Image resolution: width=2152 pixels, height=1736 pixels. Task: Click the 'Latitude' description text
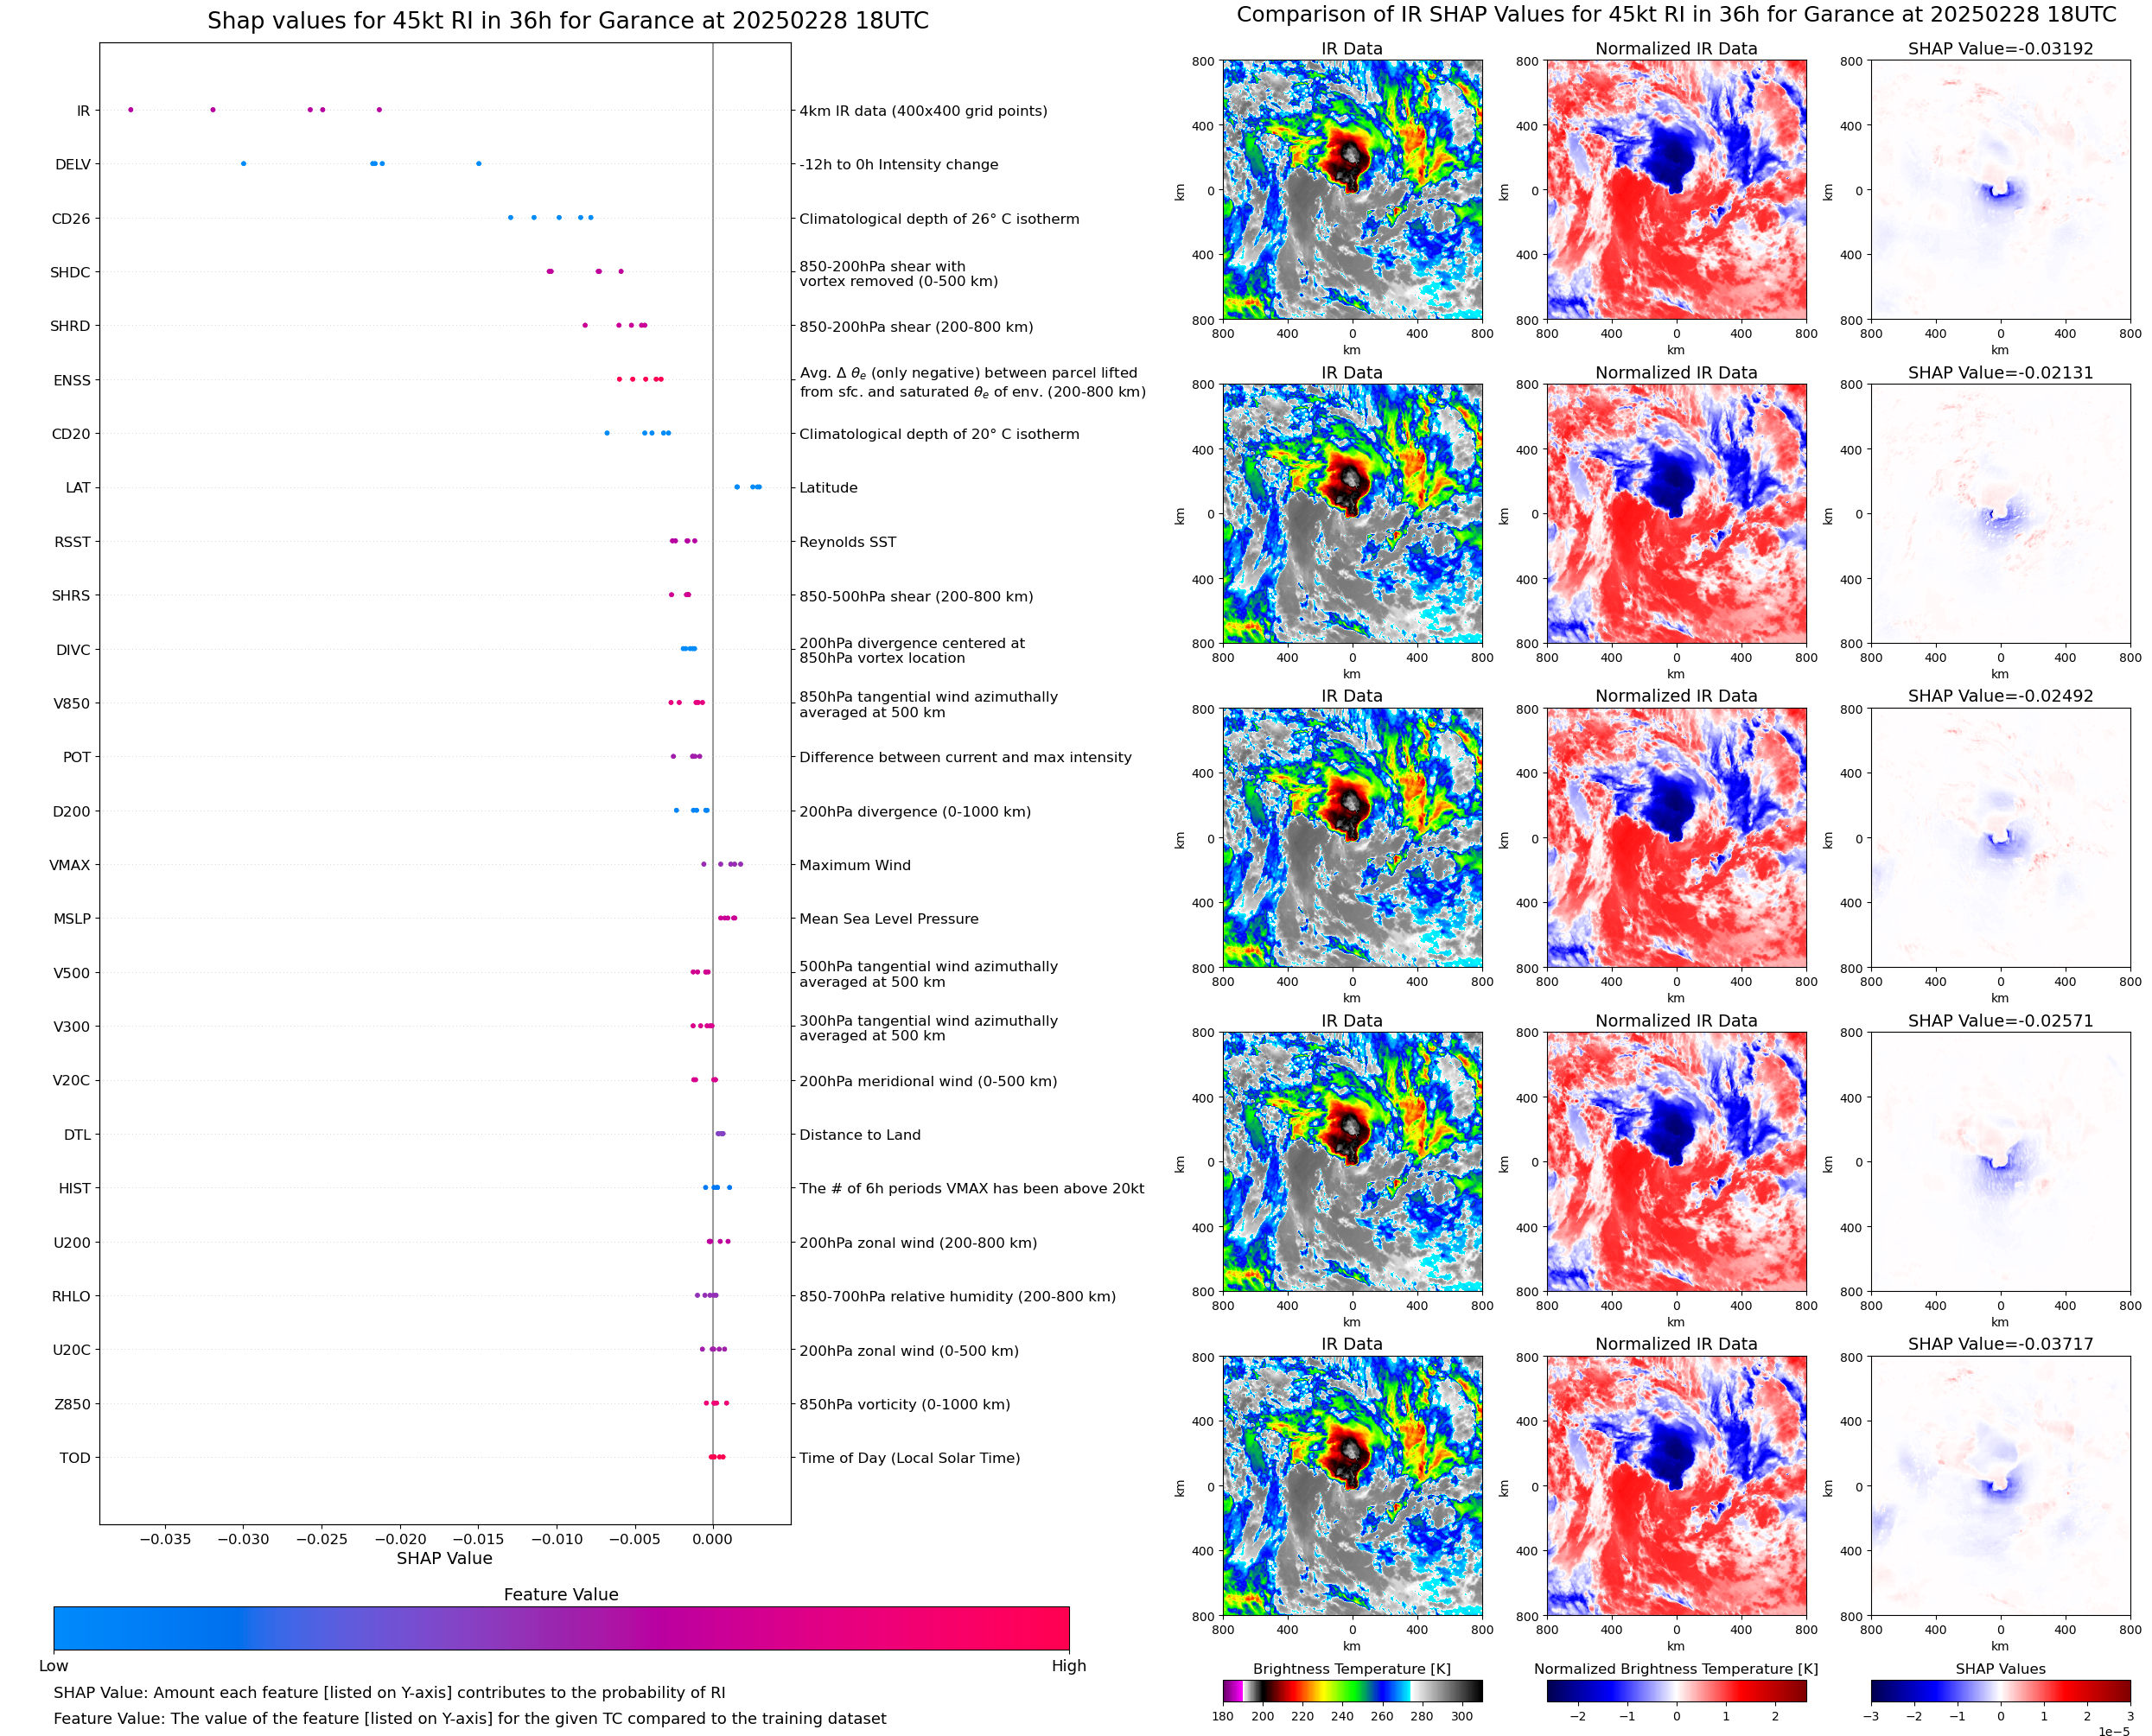(828, 488)
